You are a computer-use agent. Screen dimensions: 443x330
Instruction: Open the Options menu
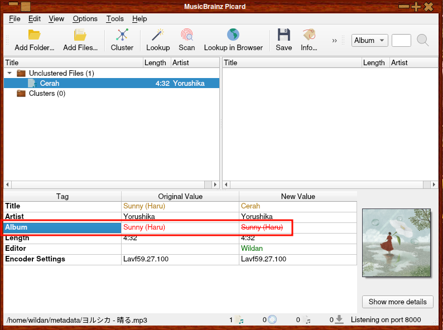tap(85, 18)
